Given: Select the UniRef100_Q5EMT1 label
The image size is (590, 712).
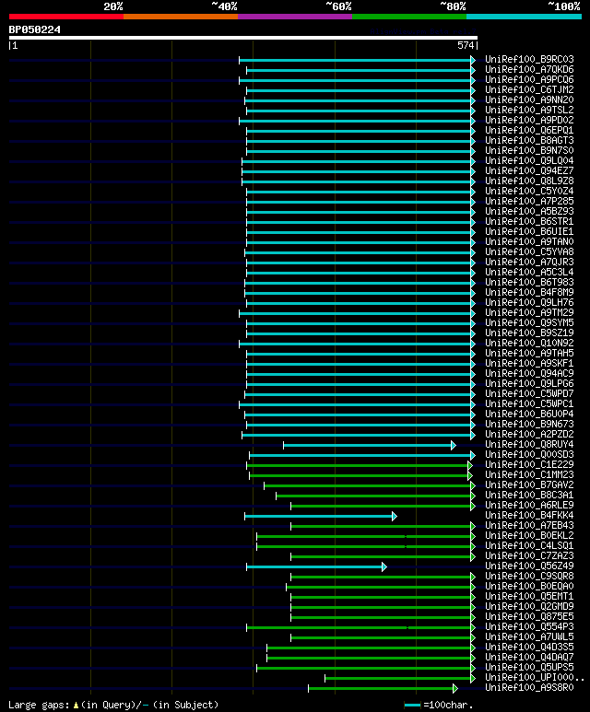Looking at the screenshot, I should (x=529, y=596).
